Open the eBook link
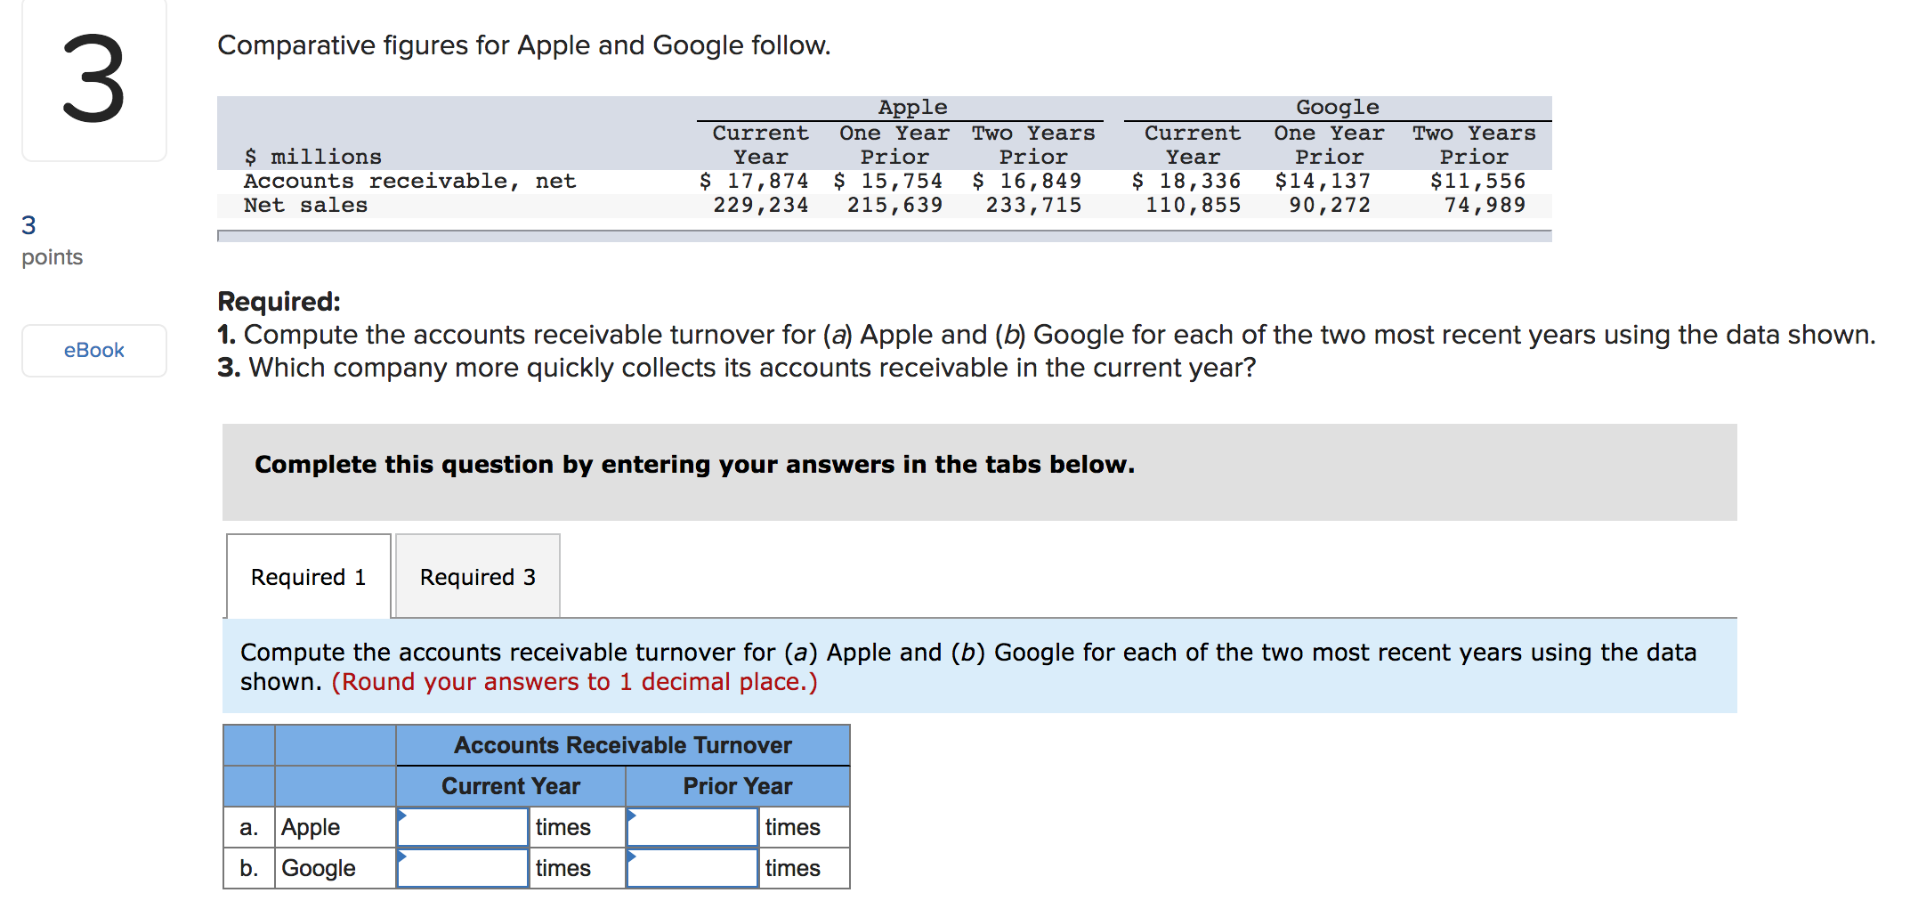This screenshot has height=901, width=1910. click(x=93, y=350)
